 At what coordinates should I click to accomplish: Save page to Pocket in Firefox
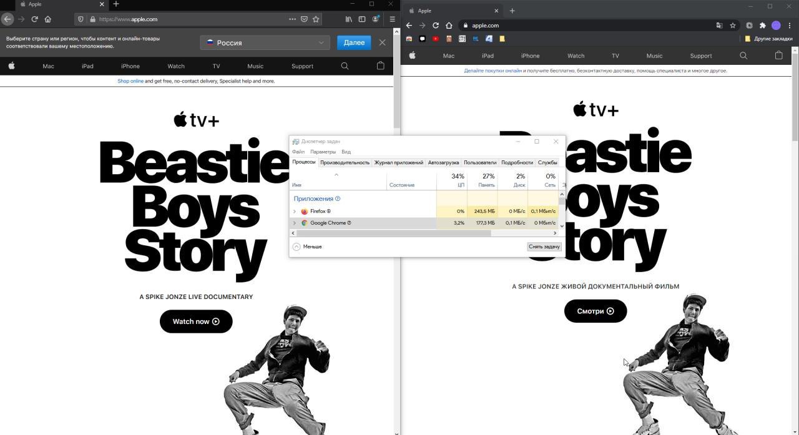click(304, 19)
